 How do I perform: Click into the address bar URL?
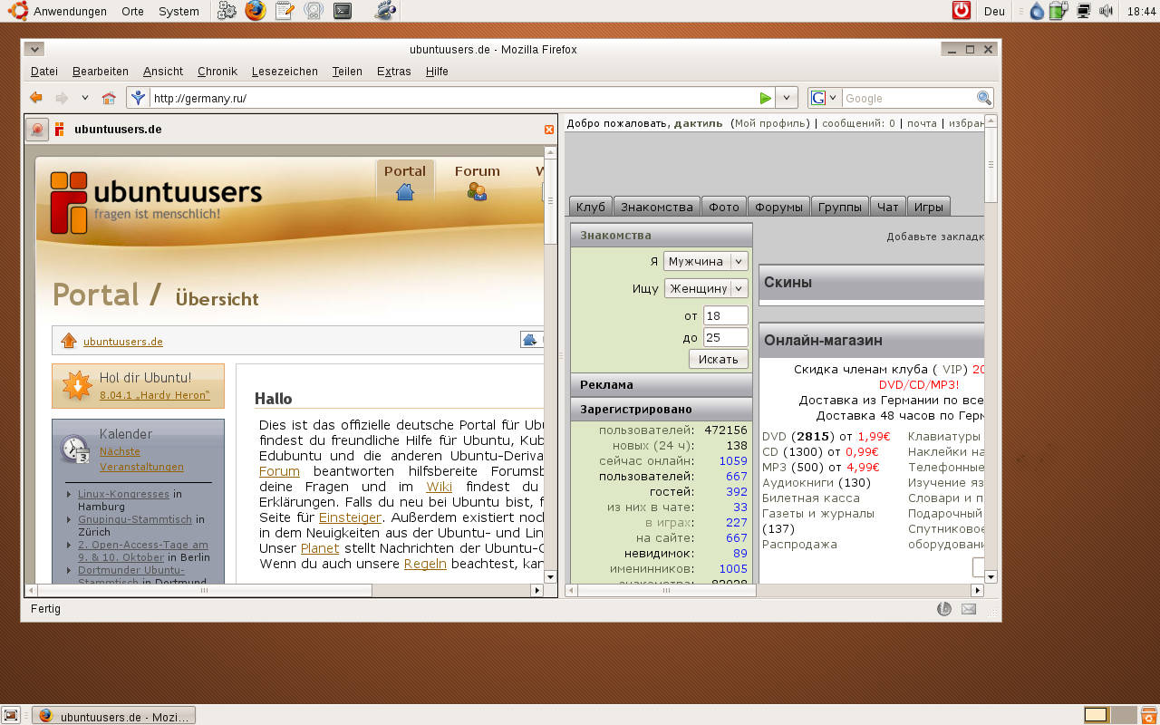click(453, 98)
